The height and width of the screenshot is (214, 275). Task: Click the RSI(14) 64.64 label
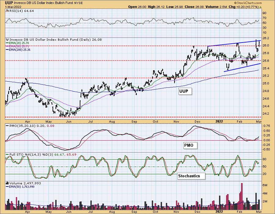(21, 11)
